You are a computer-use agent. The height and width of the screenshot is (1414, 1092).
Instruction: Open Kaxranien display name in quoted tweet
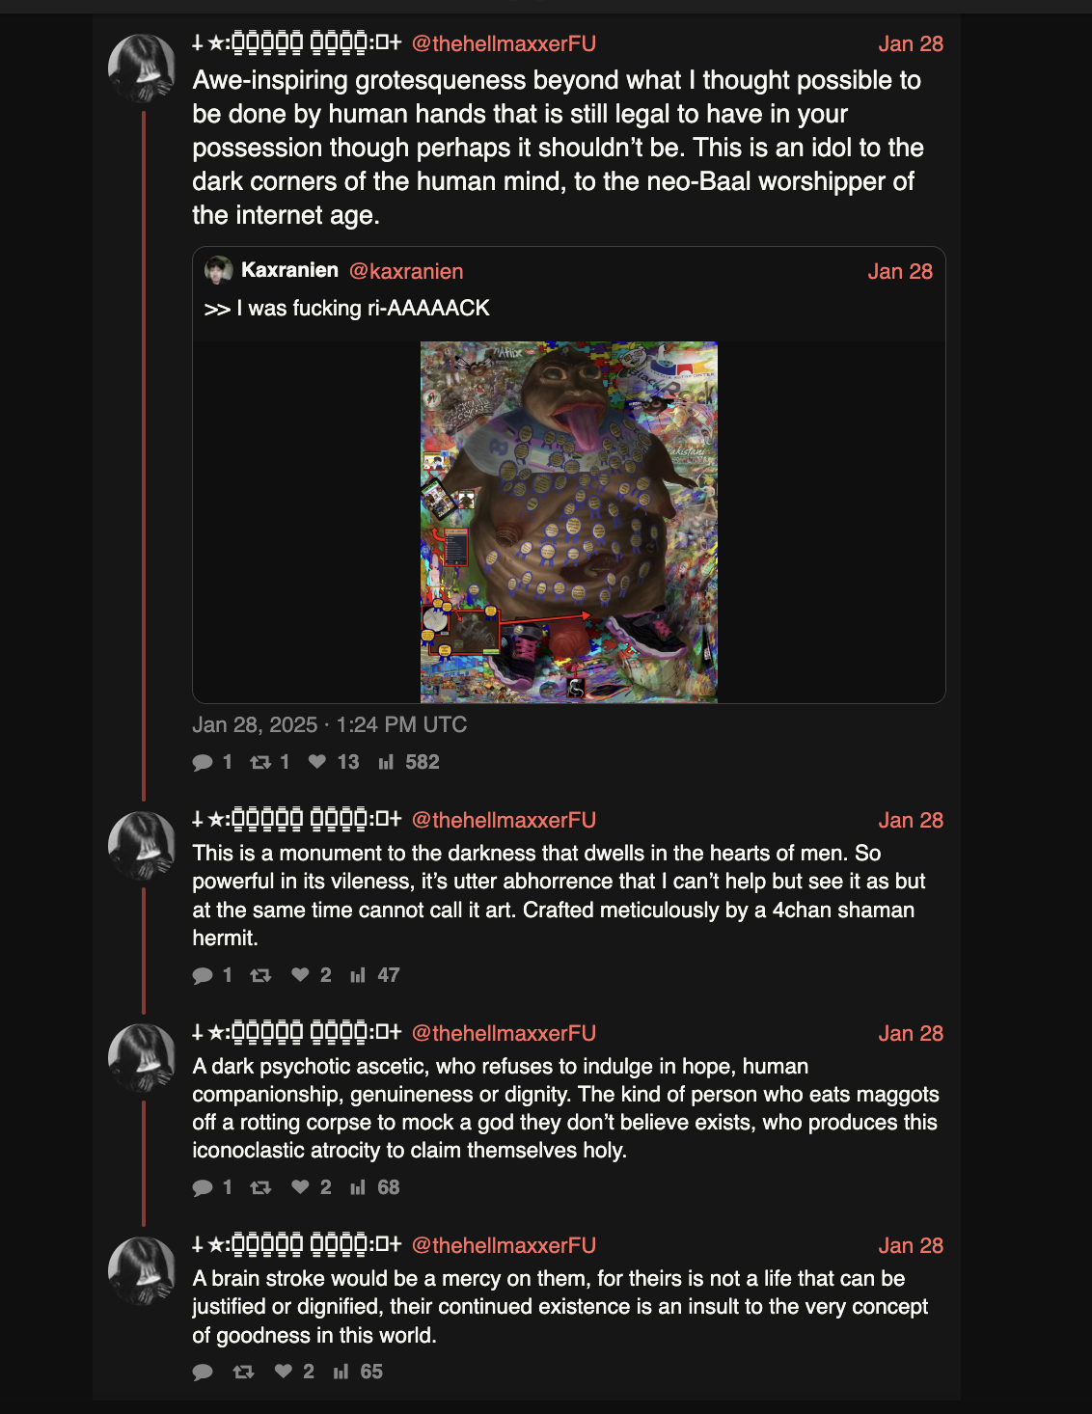(x=289, y=270)
